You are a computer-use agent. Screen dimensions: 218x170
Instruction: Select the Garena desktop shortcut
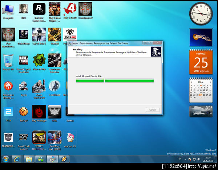tap(70, 120)
